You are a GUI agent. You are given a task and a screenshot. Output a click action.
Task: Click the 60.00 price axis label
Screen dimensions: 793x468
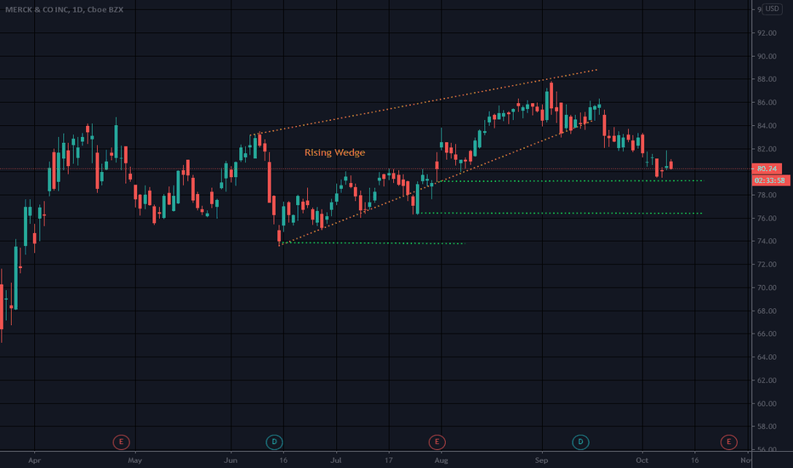point(766,403)
